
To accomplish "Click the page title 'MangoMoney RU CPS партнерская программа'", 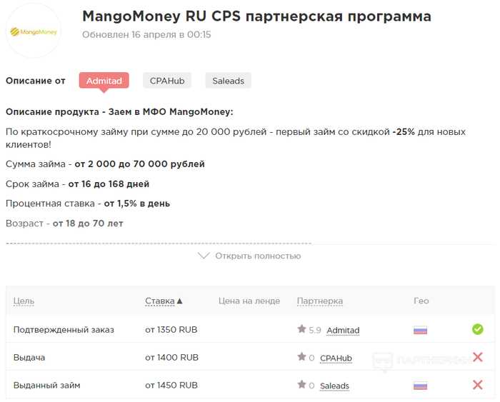I will (256, 16).
